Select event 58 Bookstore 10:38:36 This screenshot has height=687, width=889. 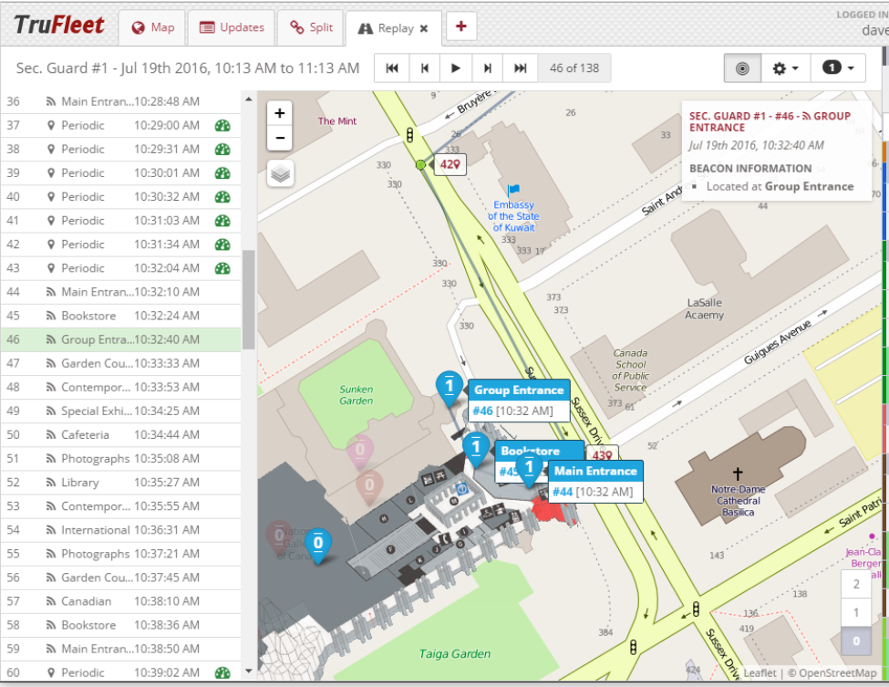point(120,626)
